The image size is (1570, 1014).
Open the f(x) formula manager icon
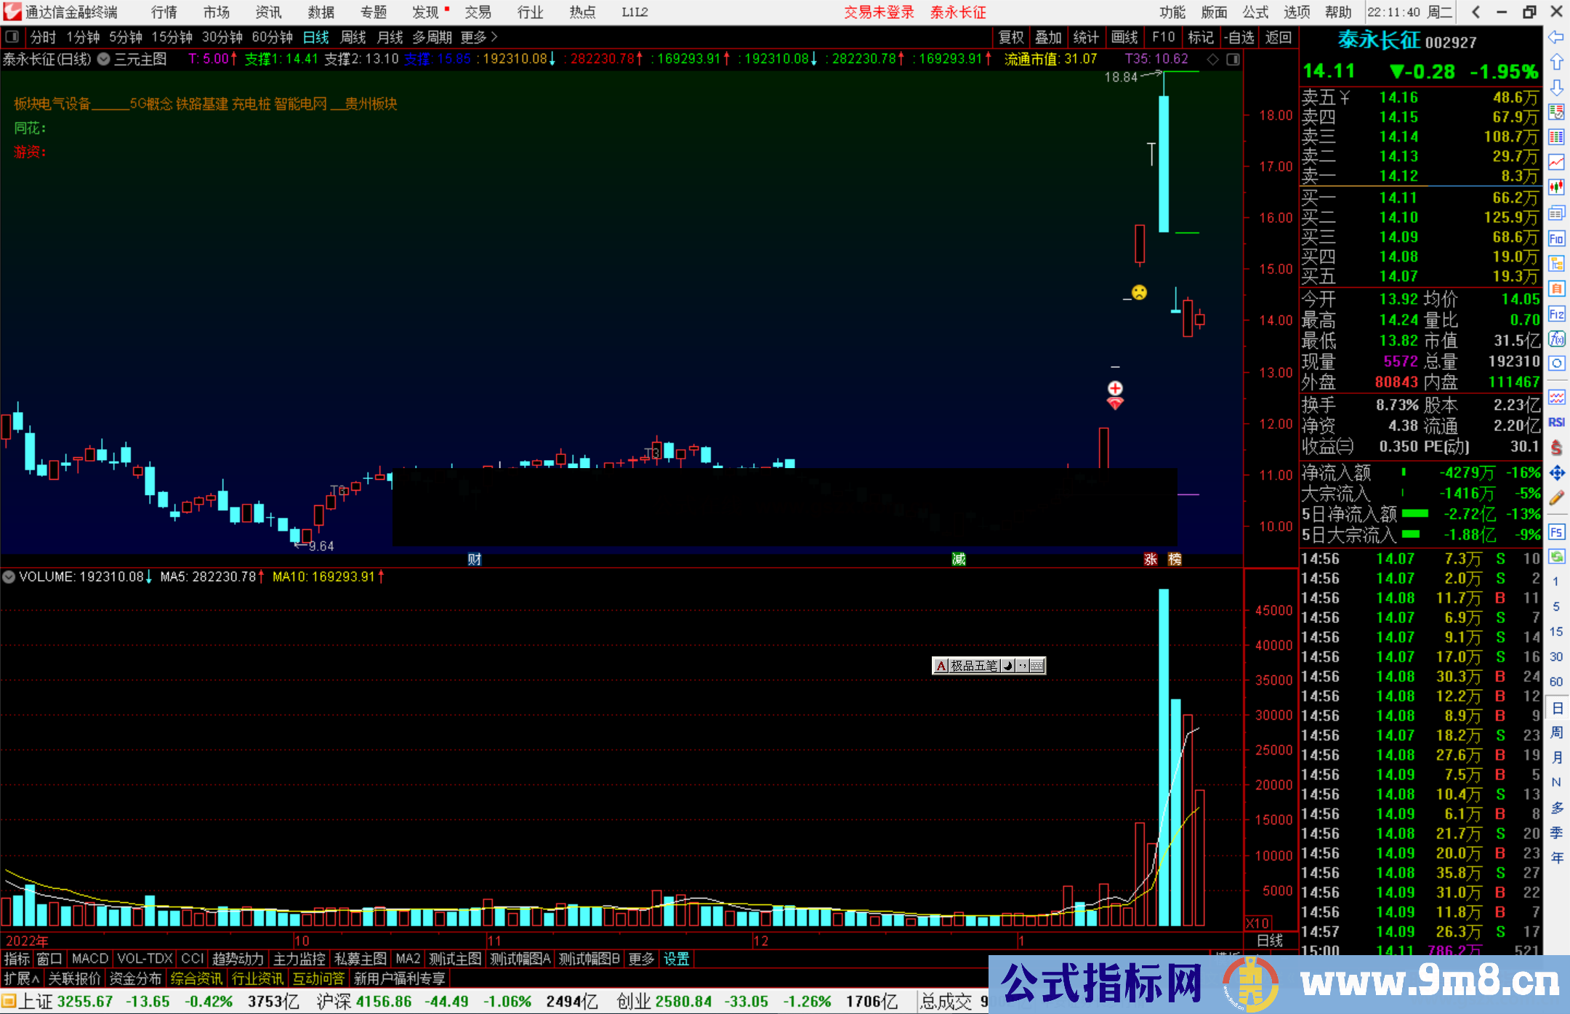pos(1556,339)
